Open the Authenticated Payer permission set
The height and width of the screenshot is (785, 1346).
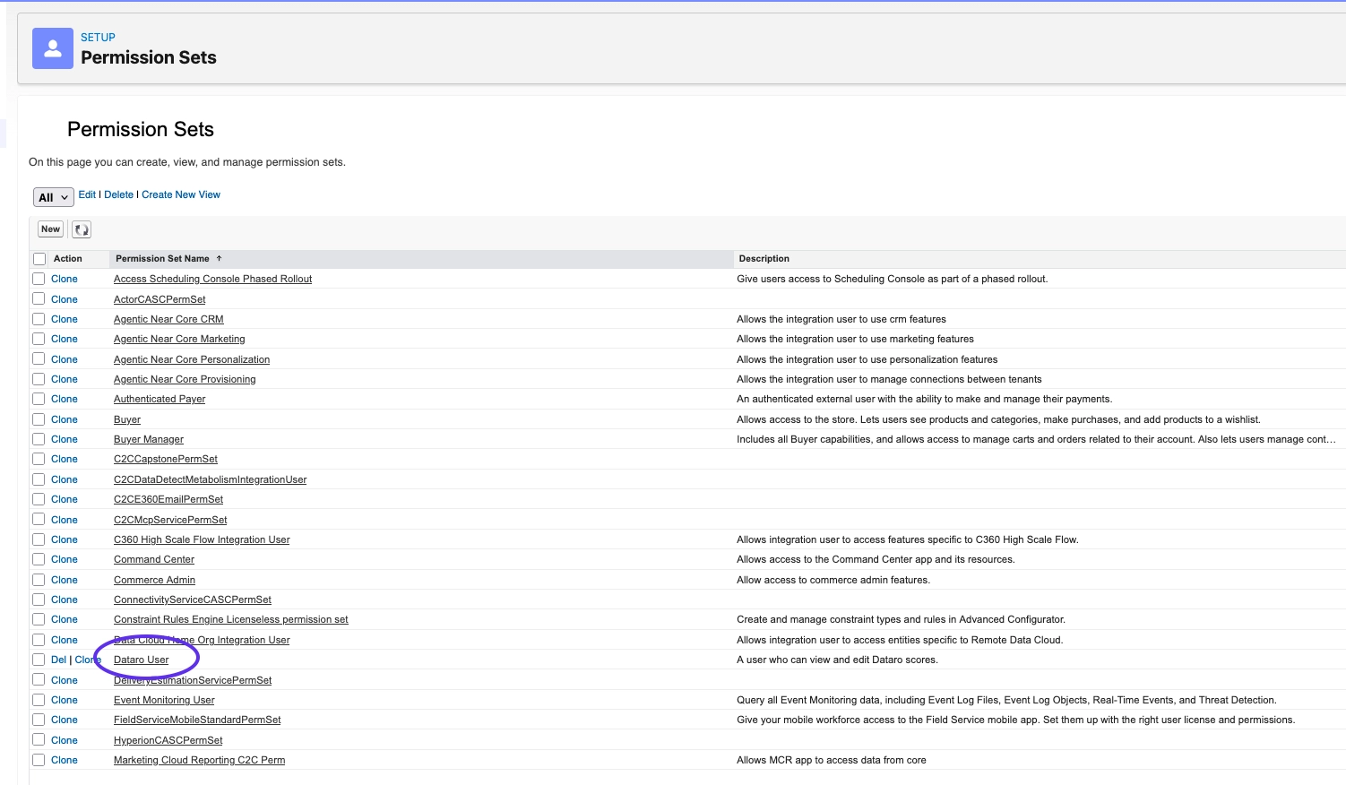[x=160, y=399]
